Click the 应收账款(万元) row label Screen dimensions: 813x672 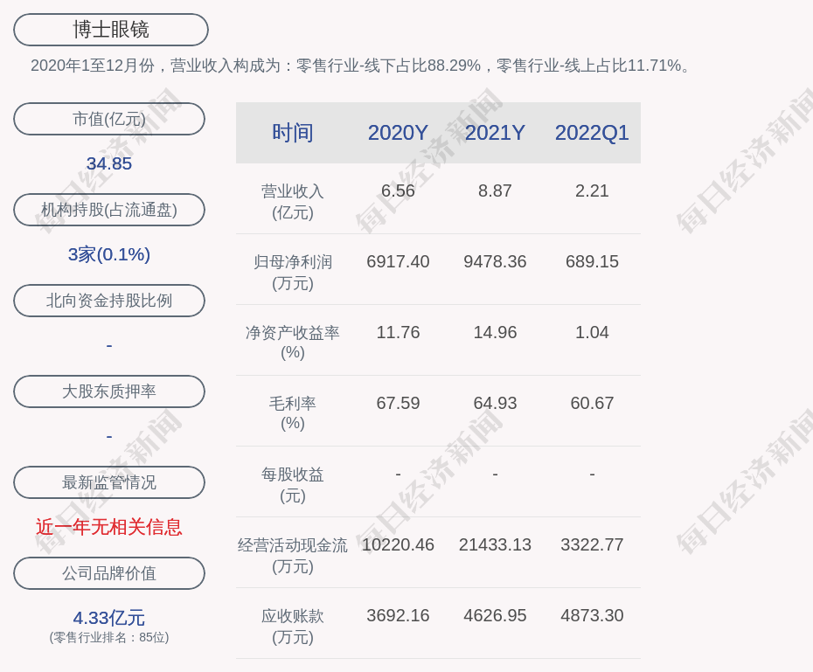(x=293, y=627)
